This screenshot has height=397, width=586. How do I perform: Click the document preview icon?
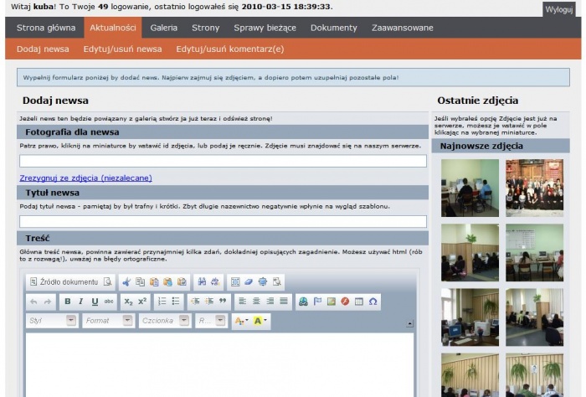108,282
